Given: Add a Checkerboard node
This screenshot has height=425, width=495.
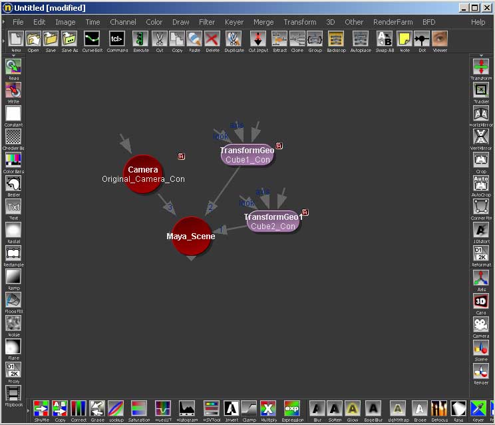Looking at the screenshot, I should (13, 137).
